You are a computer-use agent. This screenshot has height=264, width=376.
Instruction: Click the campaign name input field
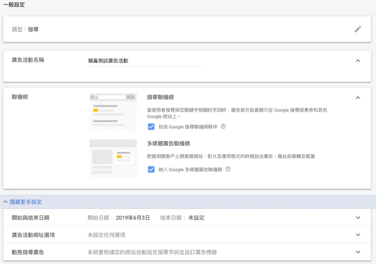pyautogui.click(x=145, y=61)
